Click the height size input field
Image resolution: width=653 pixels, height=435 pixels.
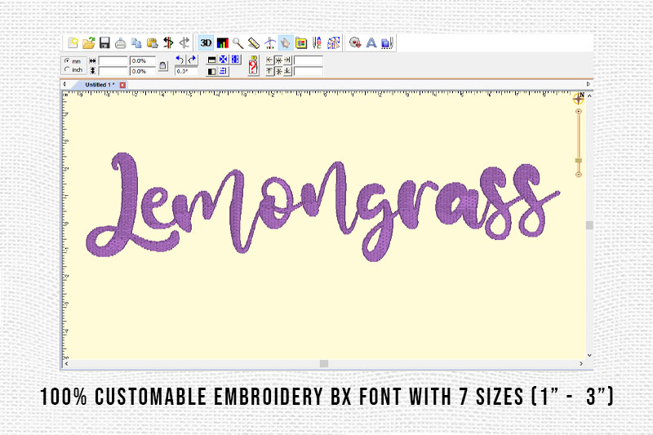113,71
